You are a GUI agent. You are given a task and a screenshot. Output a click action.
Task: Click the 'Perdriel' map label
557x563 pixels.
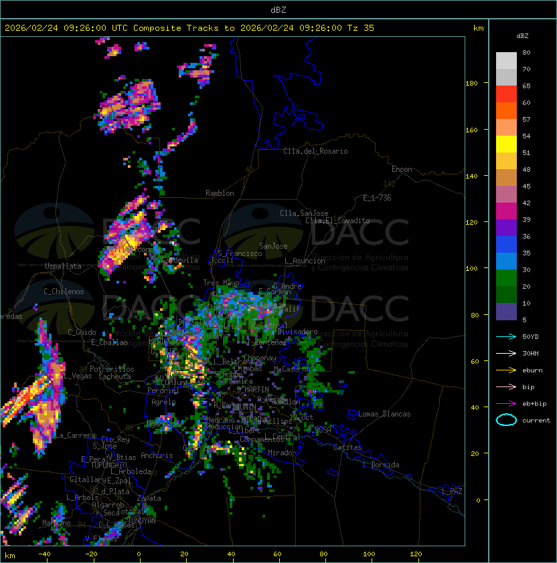(163, 390)
